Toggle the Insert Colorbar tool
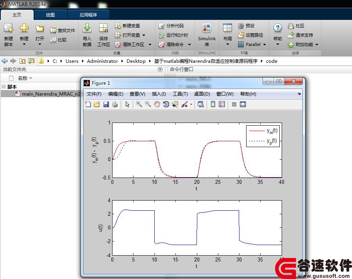 (213, 104)
